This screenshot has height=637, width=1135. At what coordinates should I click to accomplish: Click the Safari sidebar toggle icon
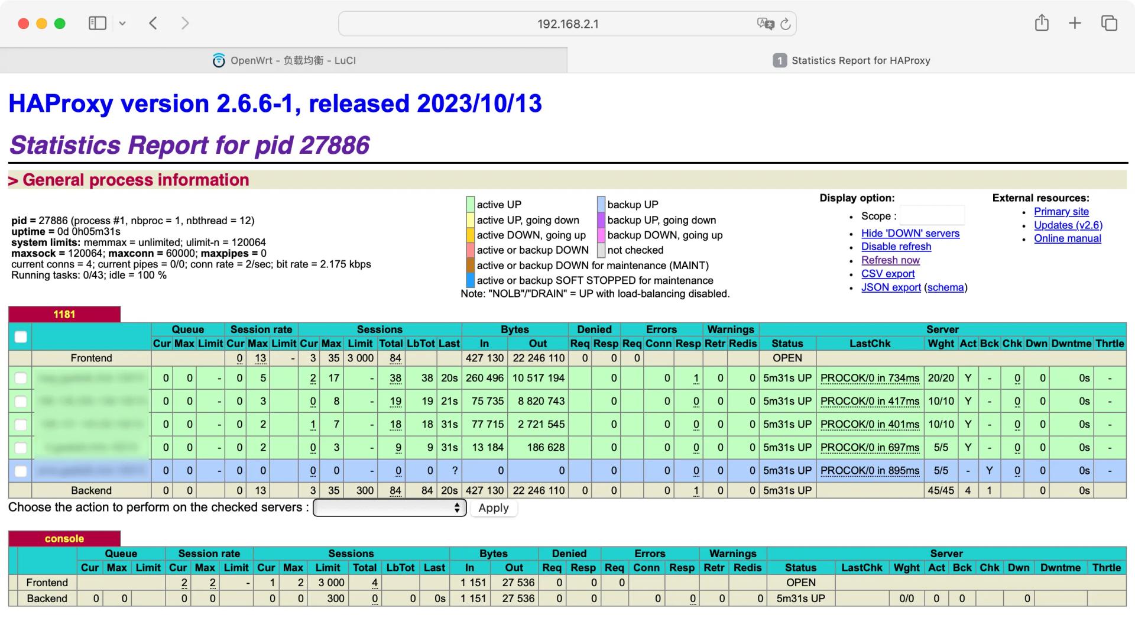click(97, 23)
